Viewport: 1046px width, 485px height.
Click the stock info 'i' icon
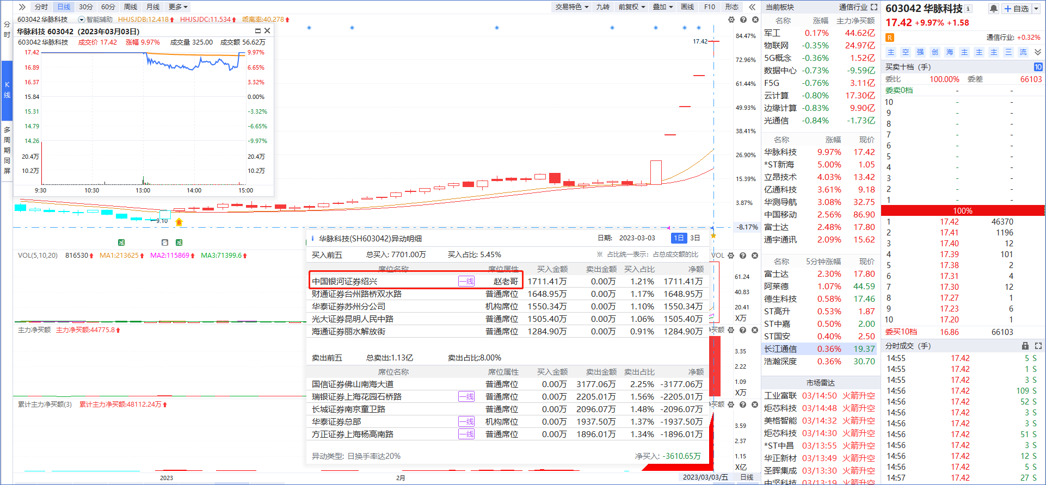[969, 9]
